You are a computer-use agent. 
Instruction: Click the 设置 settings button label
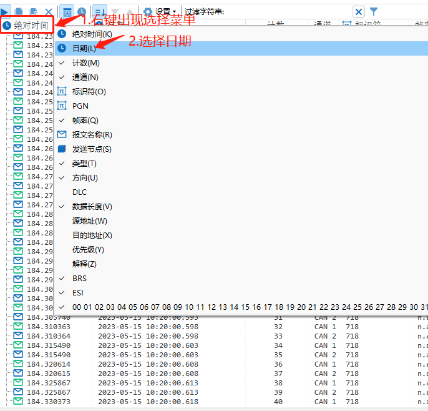163,12
